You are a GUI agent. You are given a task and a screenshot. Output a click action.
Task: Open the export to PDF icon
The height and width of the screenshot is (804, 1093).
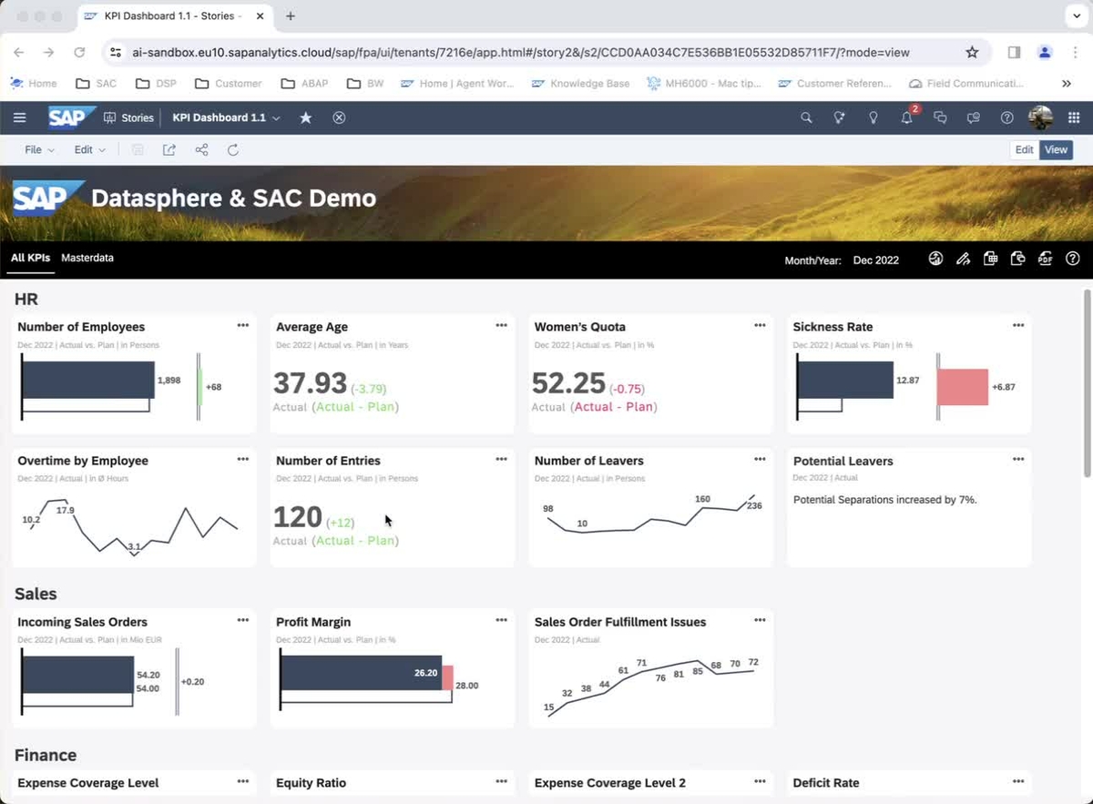coord(1045,259)
